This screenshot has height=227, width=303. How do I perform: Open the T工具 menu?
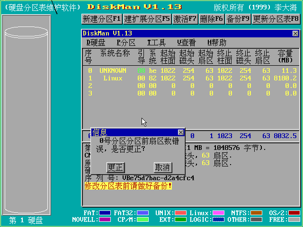tap(156, 43)
